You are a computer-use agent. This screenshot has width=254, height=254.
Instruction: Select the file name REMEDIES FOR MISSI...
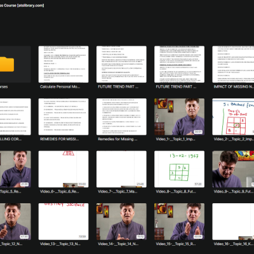click(x=59, y=139)
